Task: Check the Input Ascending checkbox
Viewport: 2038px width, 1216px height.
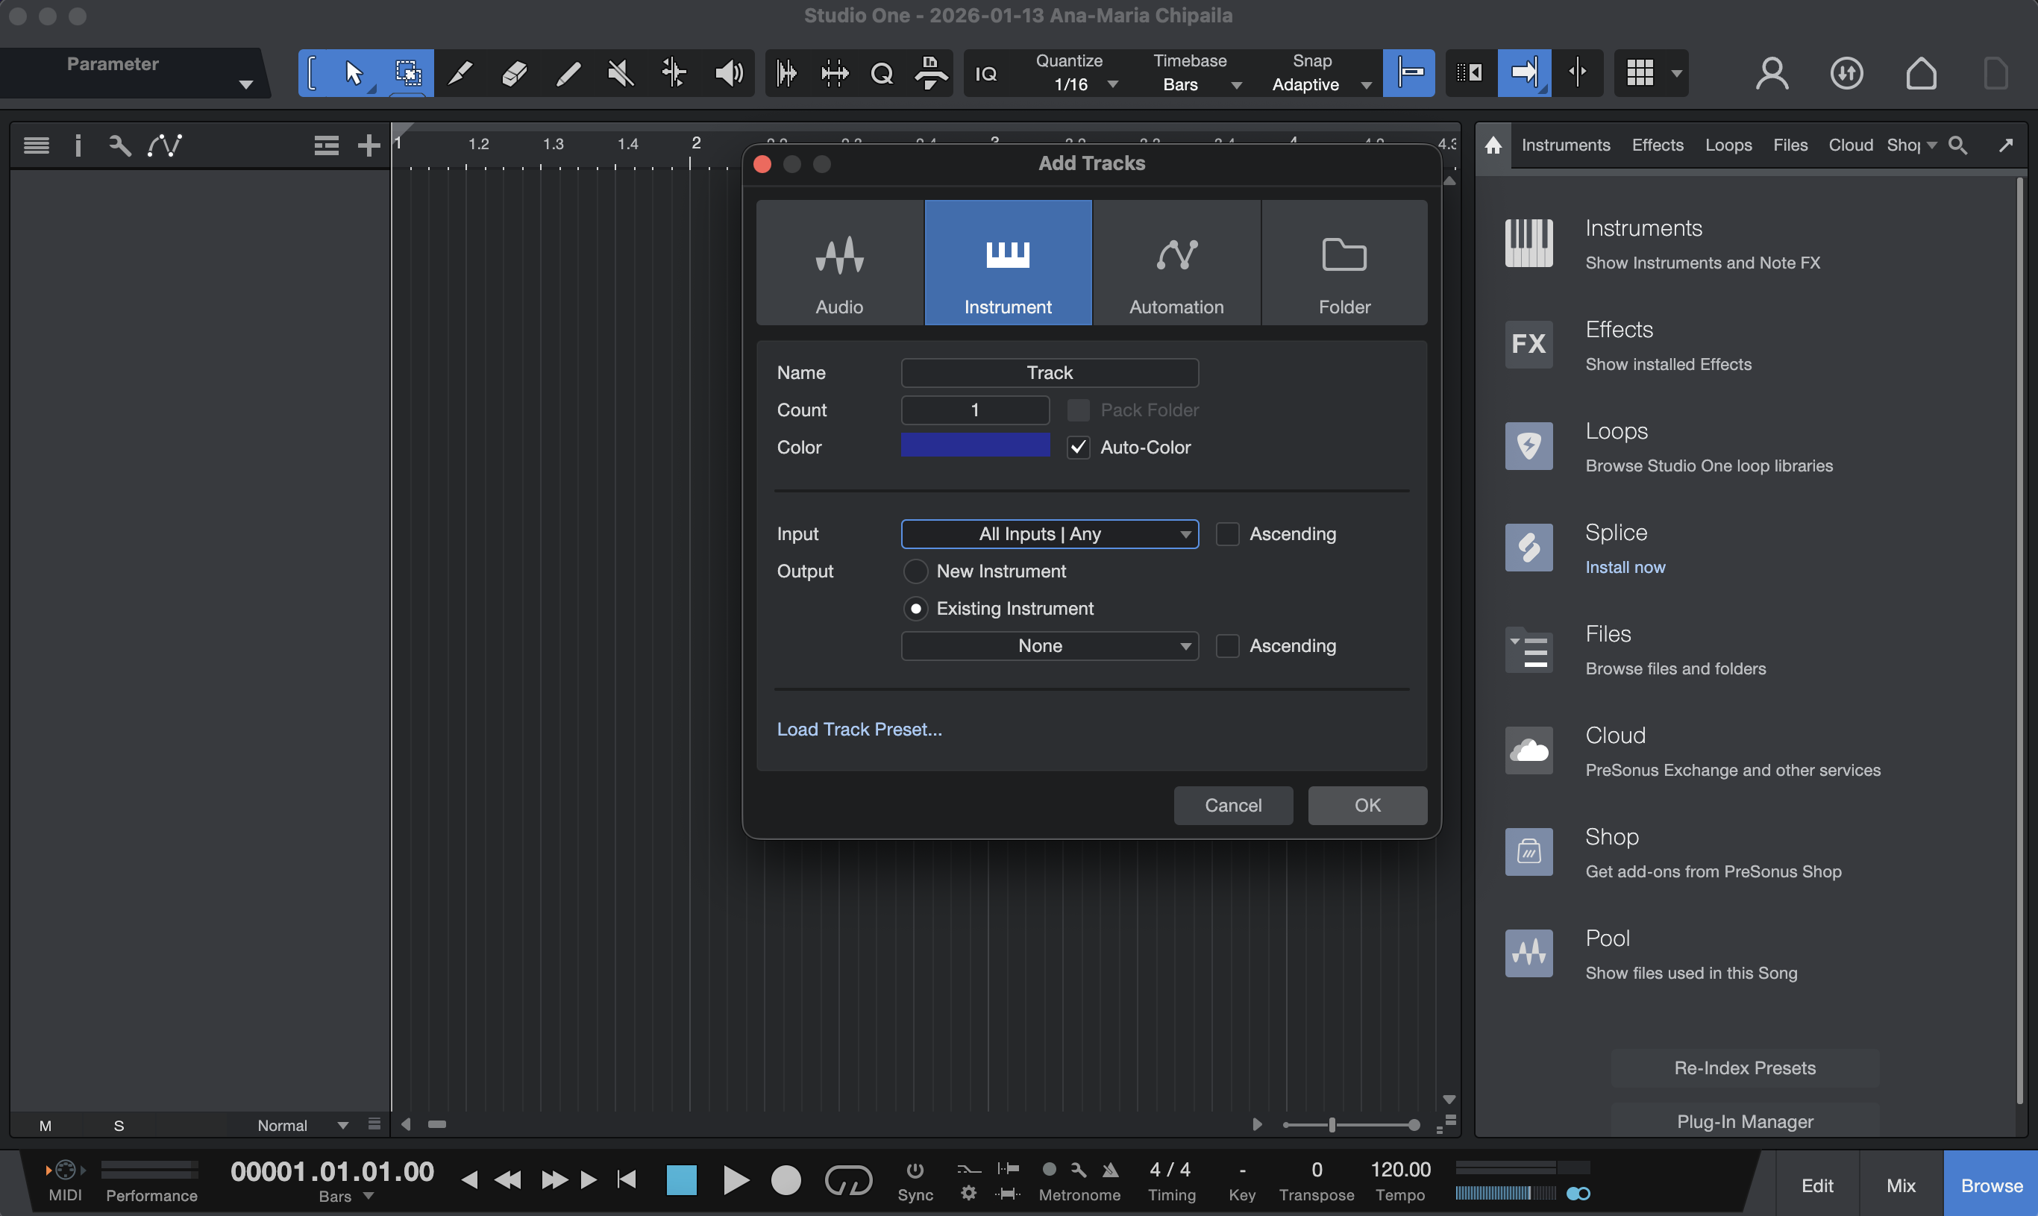Action: tap(1227, 534)
